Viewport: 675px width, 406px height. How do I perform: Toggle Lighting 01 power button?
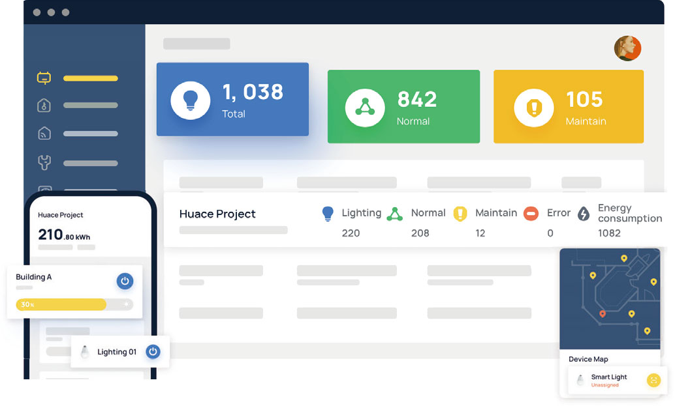click(x=153, y=351)
